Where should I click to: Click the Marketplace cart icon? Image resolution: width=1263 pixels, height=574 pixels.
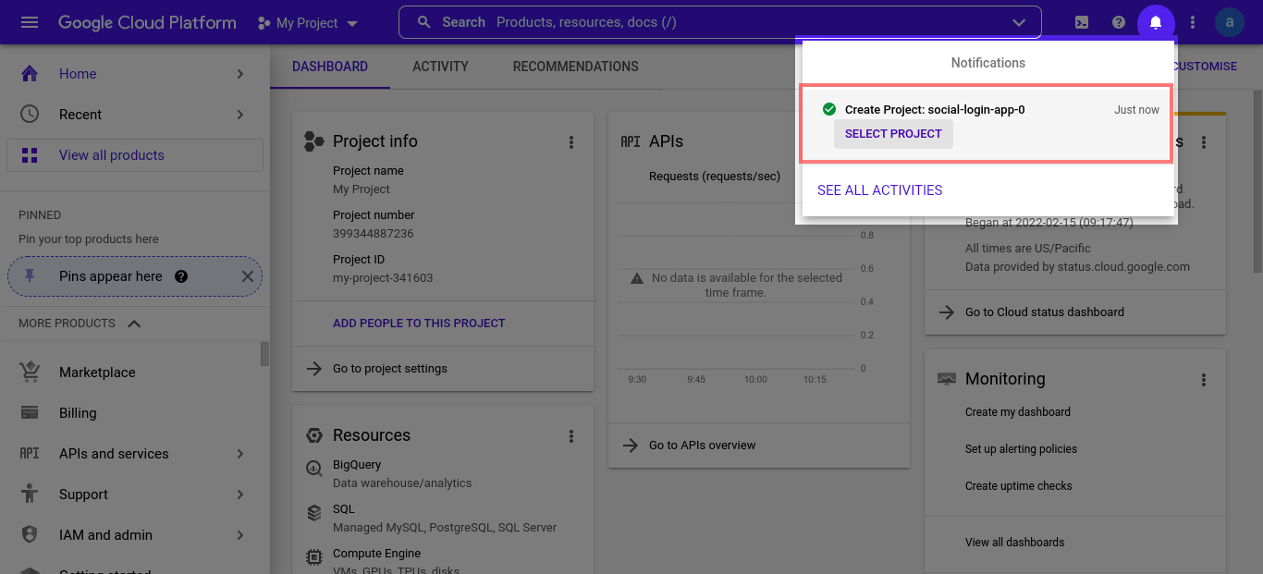click(x=30, y=372)
